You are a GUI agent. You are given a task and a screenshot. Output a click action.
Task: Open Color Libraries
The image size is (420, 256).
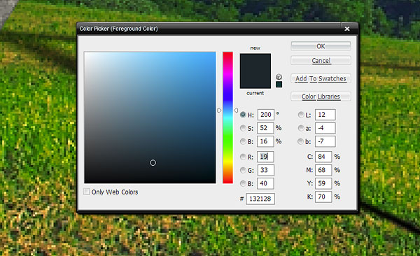[x=321, y=97]
